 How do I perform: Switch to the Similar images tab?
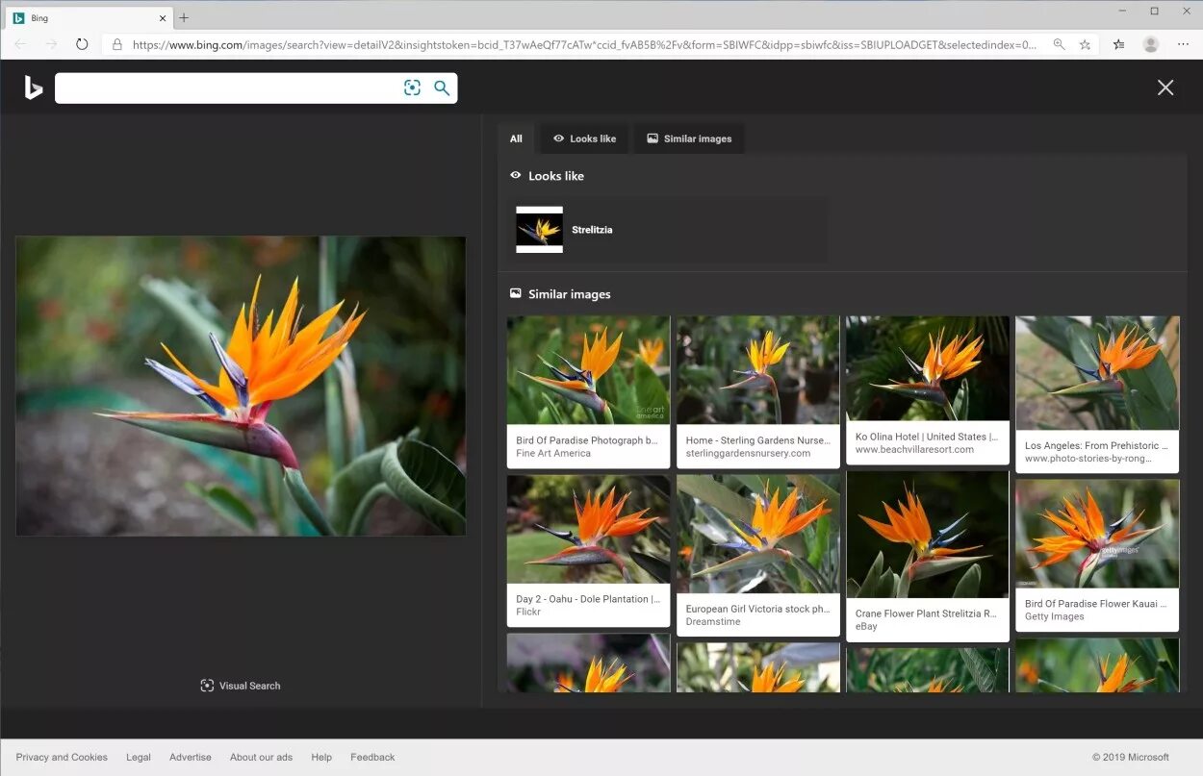(x=689, y=138)
